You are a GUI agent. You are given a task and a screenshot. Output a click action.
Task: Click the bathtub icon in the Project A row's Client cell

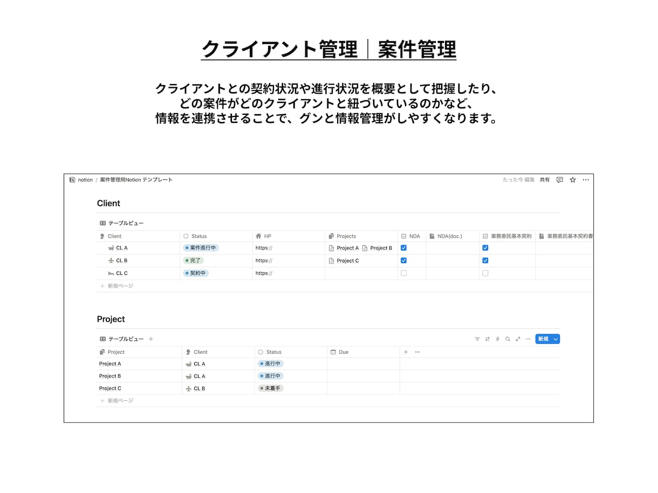[x=189, y=364]
